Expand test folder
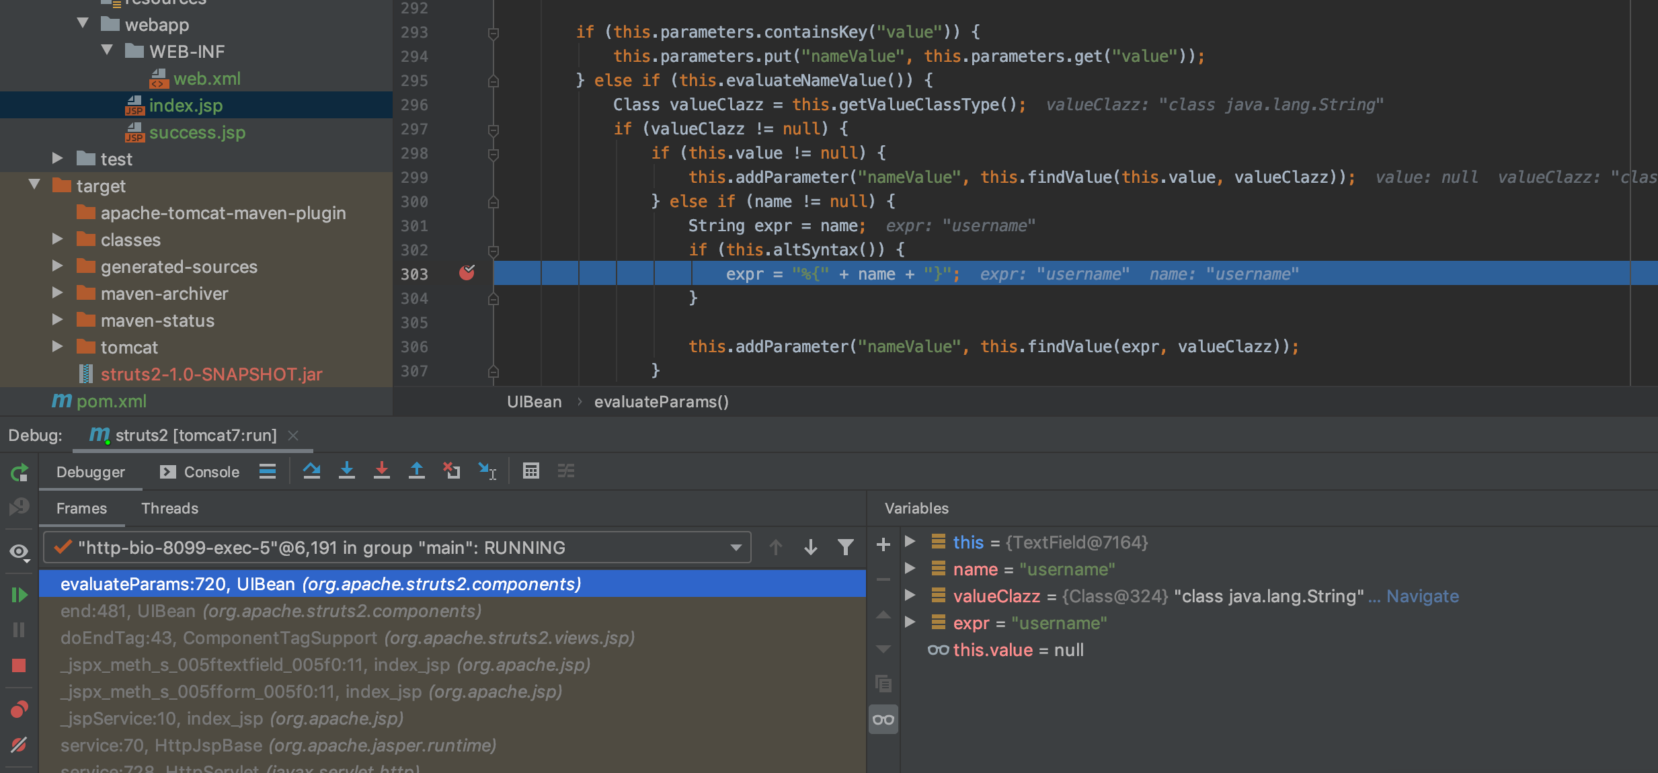The height and width of the screenshot is (773, 1658). click(58, 159)
